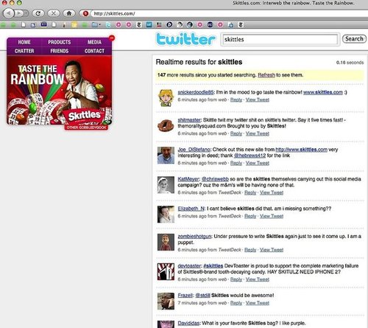The height and width of the screenshot is (328, 368).
Task: Open snickerdoodle85's username link
Action: click(x=196, y=92)
